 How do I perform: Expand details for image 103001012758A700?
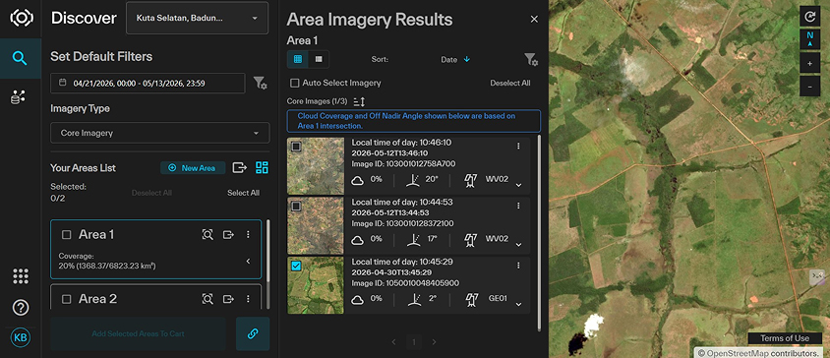tap(519, 185)
